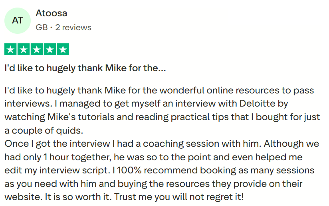Click the first green rating star
329x206 pixels.
(11, 50)
